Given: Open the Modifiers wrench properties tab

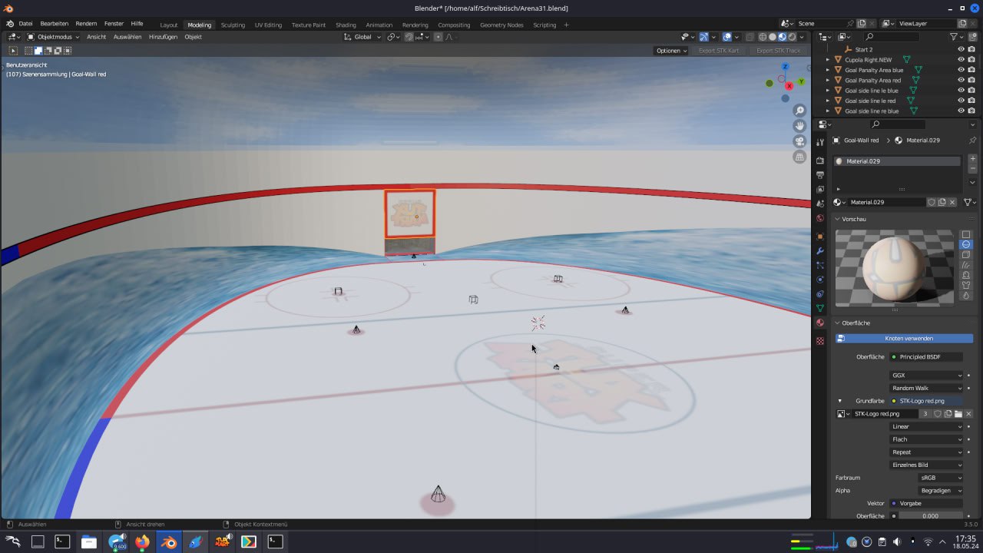Looking at the screenshot, I should [820, 251].
